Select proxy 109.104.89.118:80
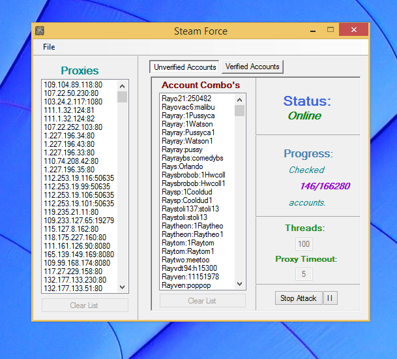Viewport: 397px width, 359px height. coord(73,85)
